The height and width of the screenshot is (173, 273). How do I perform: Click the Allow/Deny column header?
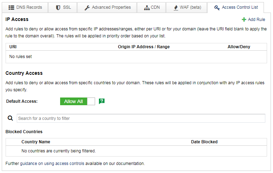pyautogui.click(x=239, y=47)
